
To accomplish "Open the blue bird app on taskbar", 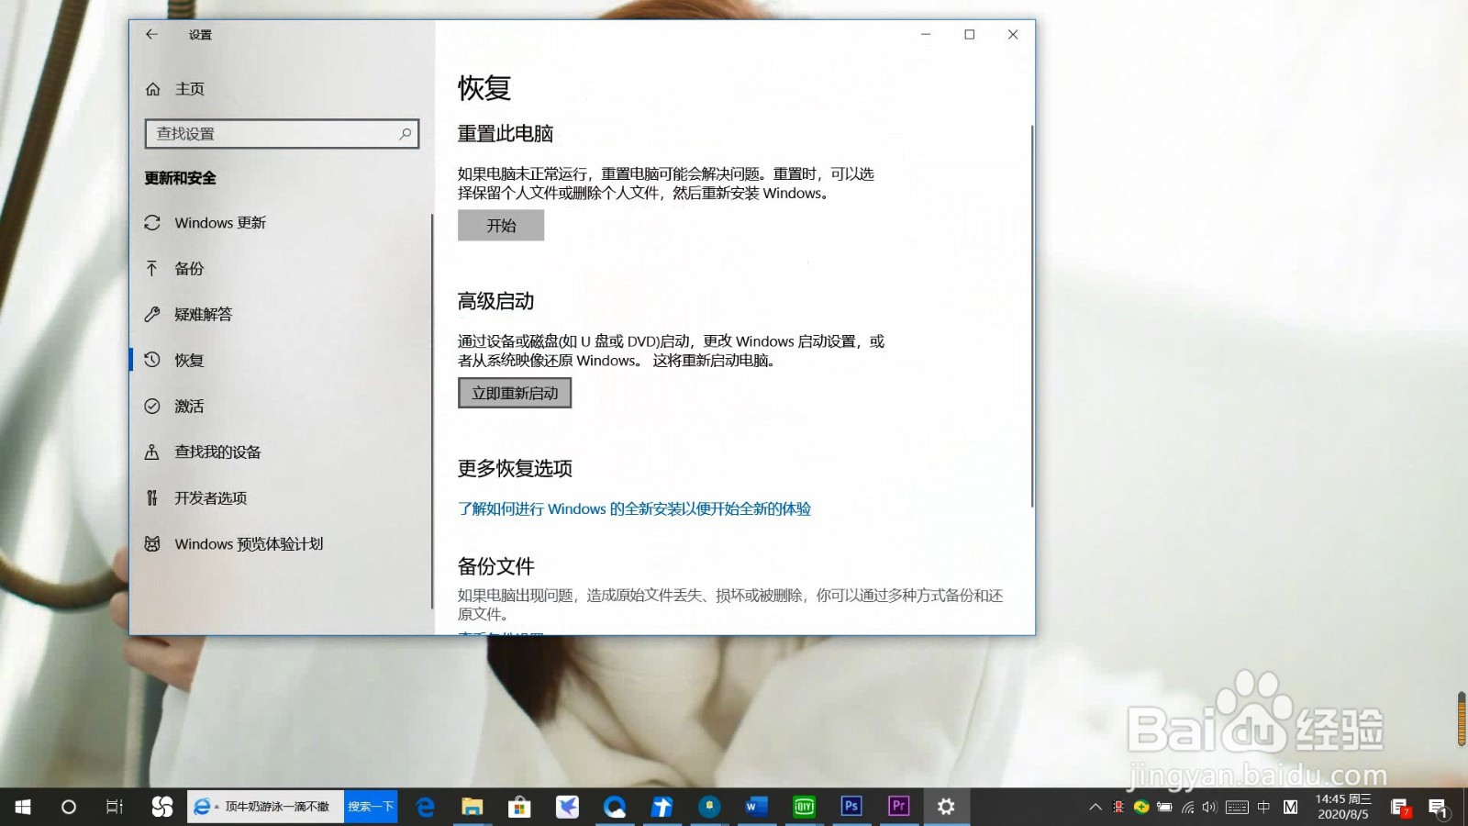I will (567, 807).
